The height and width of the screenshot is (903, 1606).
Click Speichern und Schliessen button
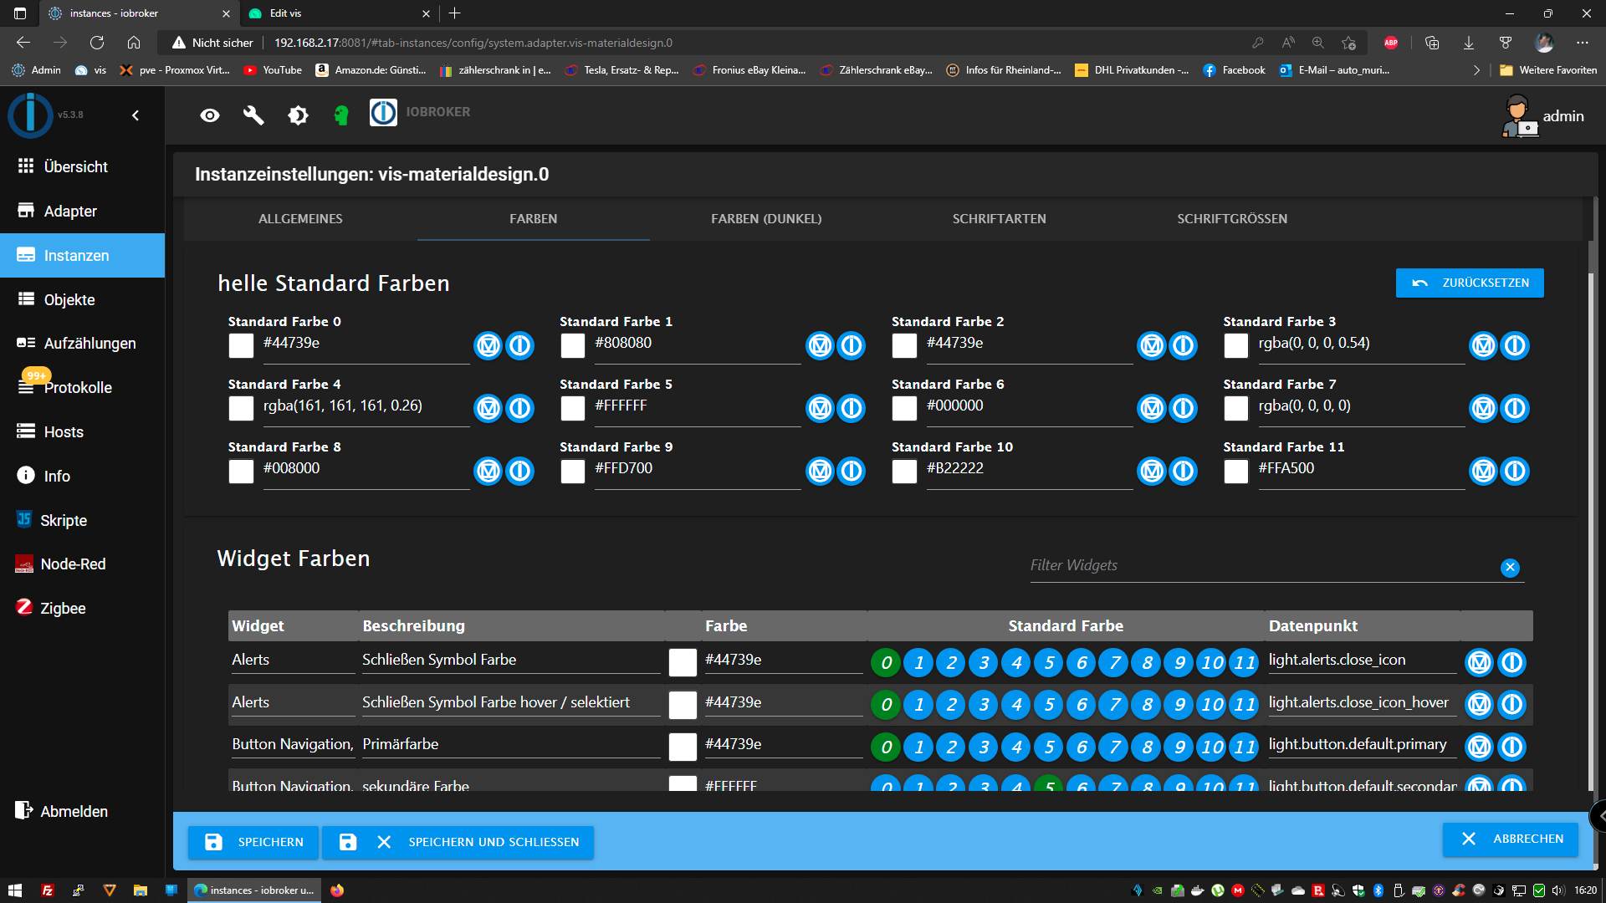point(458,842)
